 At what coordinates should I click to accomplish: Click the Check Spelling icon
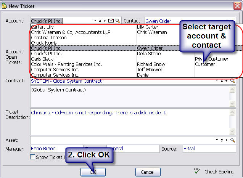coord(197,172)
